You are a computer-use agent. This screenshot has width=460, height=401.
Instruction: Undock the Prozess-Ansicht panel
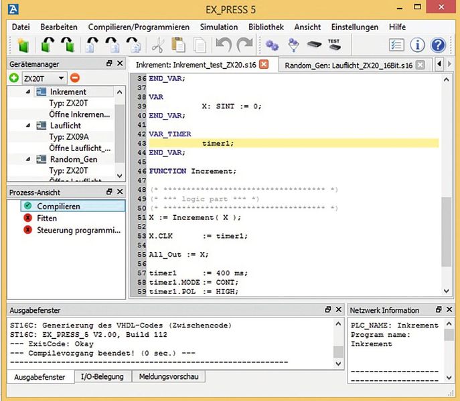(x=109, y=192)
